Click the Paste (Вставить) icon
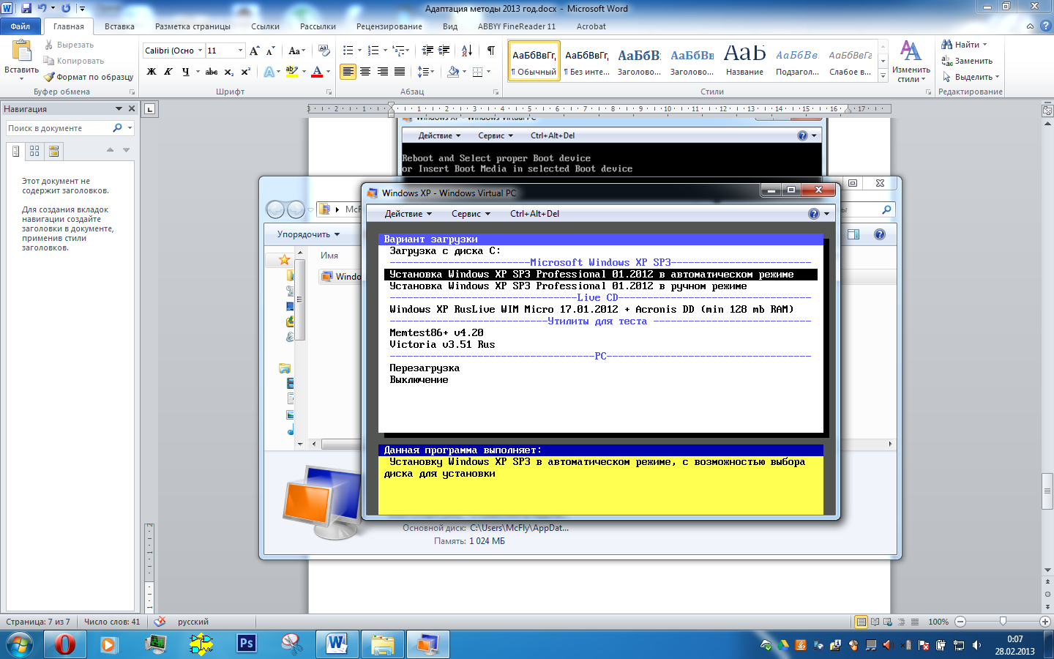This screenshot has width=1054, height=659. (x=22, y=51)
